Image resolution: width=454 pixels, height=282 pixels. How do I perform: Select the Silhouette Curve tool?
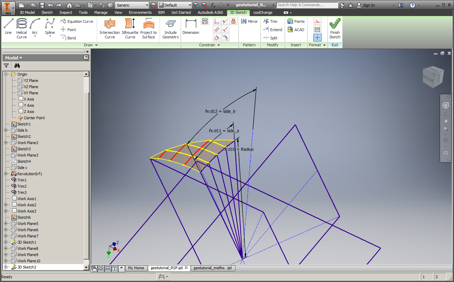130,28
